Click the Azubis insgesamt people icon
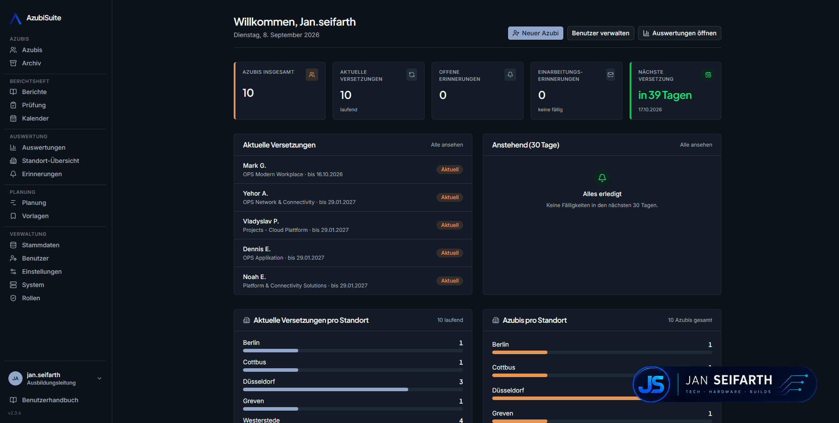 [312, 75]
